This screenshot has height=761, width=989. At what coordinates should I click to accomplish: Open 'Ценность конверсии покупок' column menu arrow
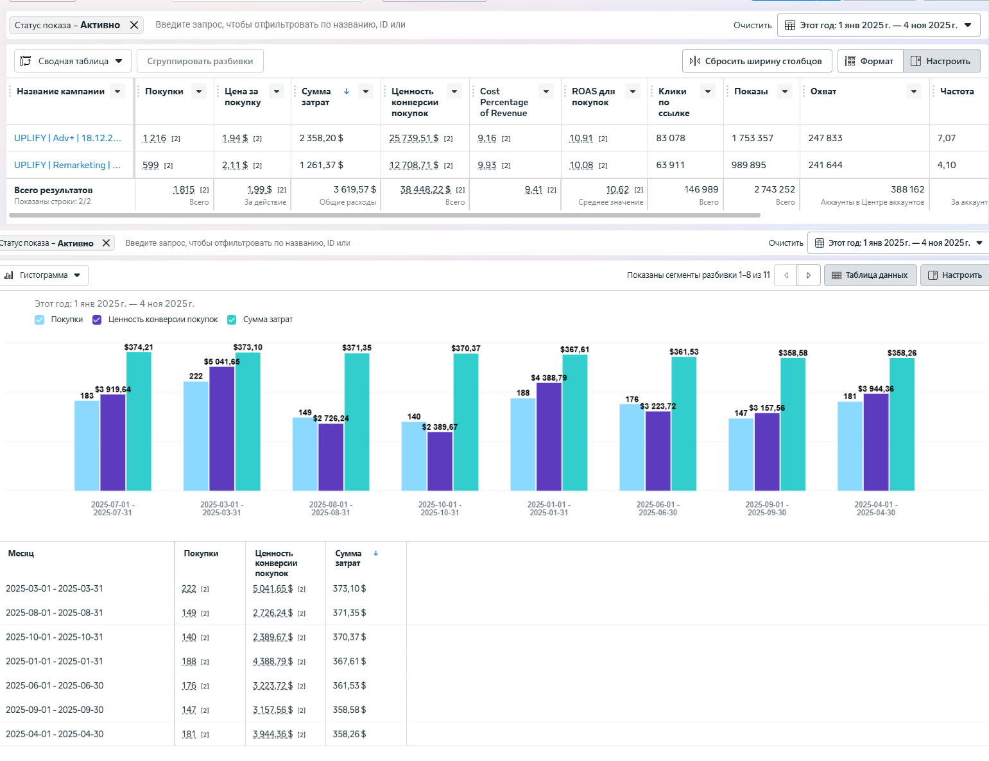pos(454,91)
